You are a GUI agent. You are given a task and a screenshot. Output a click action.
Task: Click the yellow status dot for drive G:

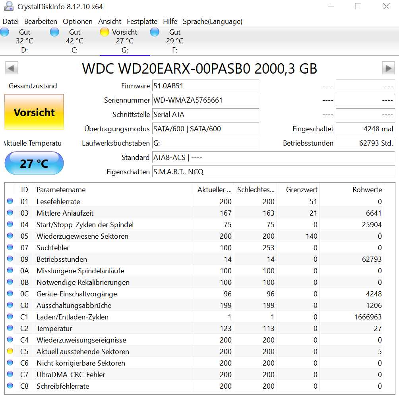(104, 32)
